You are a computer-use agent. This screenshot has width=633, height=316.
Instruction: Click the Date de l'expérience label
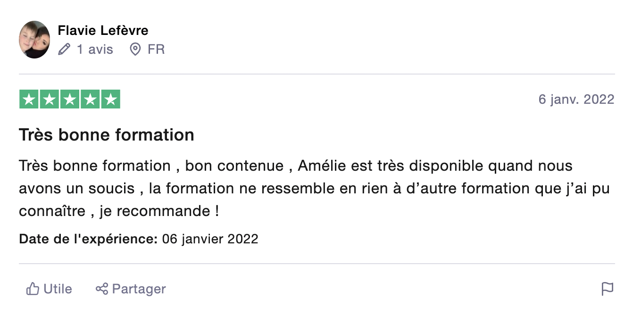88,239
